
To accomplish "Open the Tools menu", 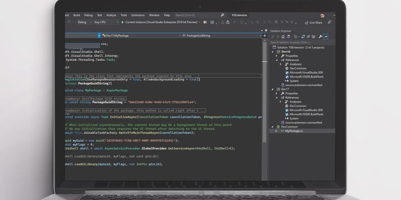I will tap(124, 15).
